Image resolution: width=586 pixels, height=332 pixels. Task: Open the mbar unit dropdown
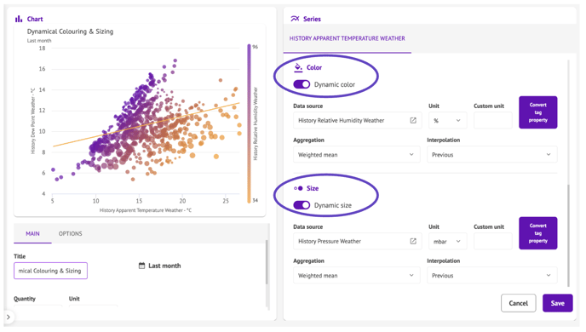coord(447,241)
